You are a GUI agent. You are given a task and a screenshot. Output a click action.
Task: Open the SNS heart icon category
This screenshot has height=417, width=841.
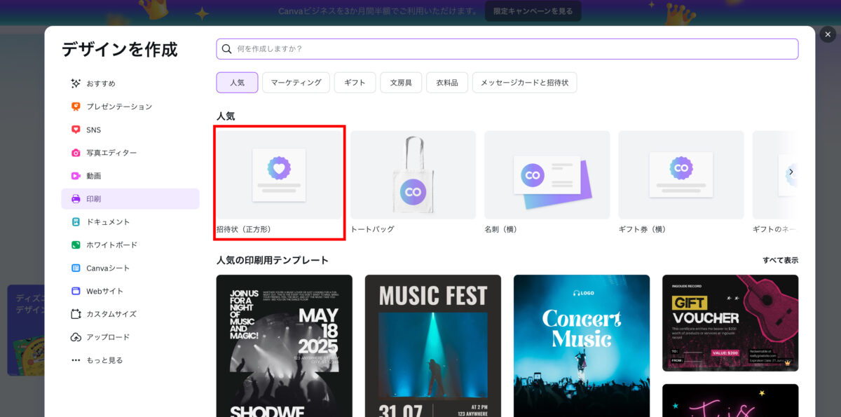76,130
